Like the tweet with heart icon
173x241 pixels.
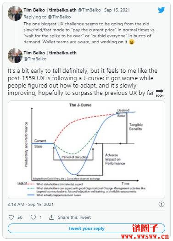click(x=11, y=217)
